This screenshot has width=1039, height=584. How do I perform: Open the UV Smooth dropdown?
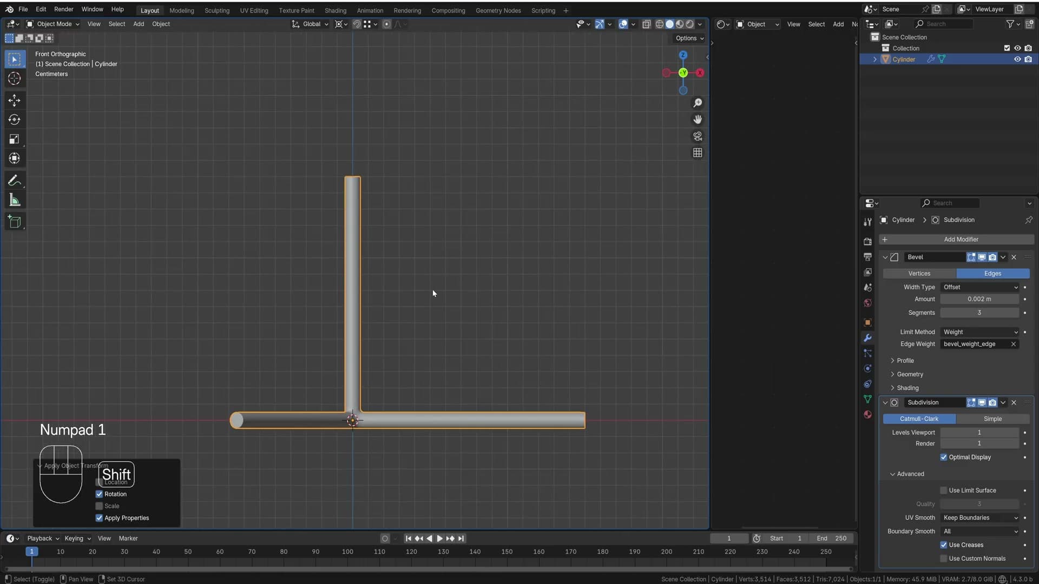pyautogui.click(x=980, y=518)
